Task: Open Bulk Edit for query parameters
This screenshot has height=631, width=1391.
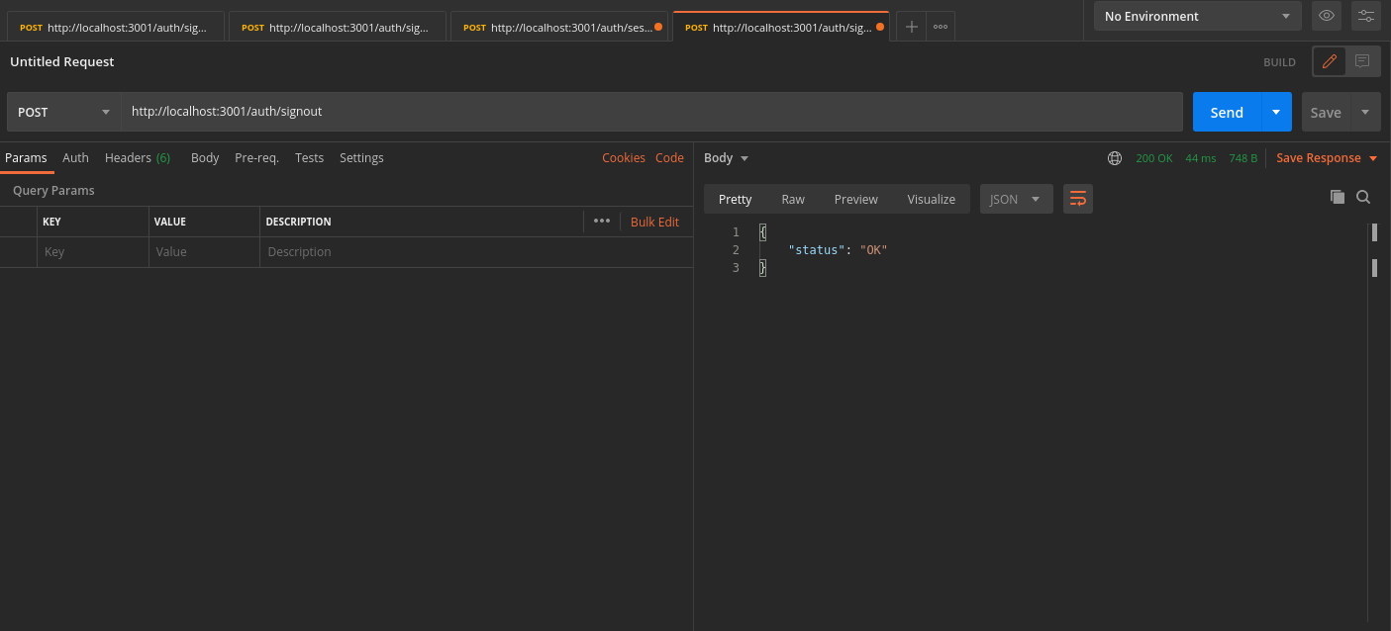Action: click(x=654, y=221)
